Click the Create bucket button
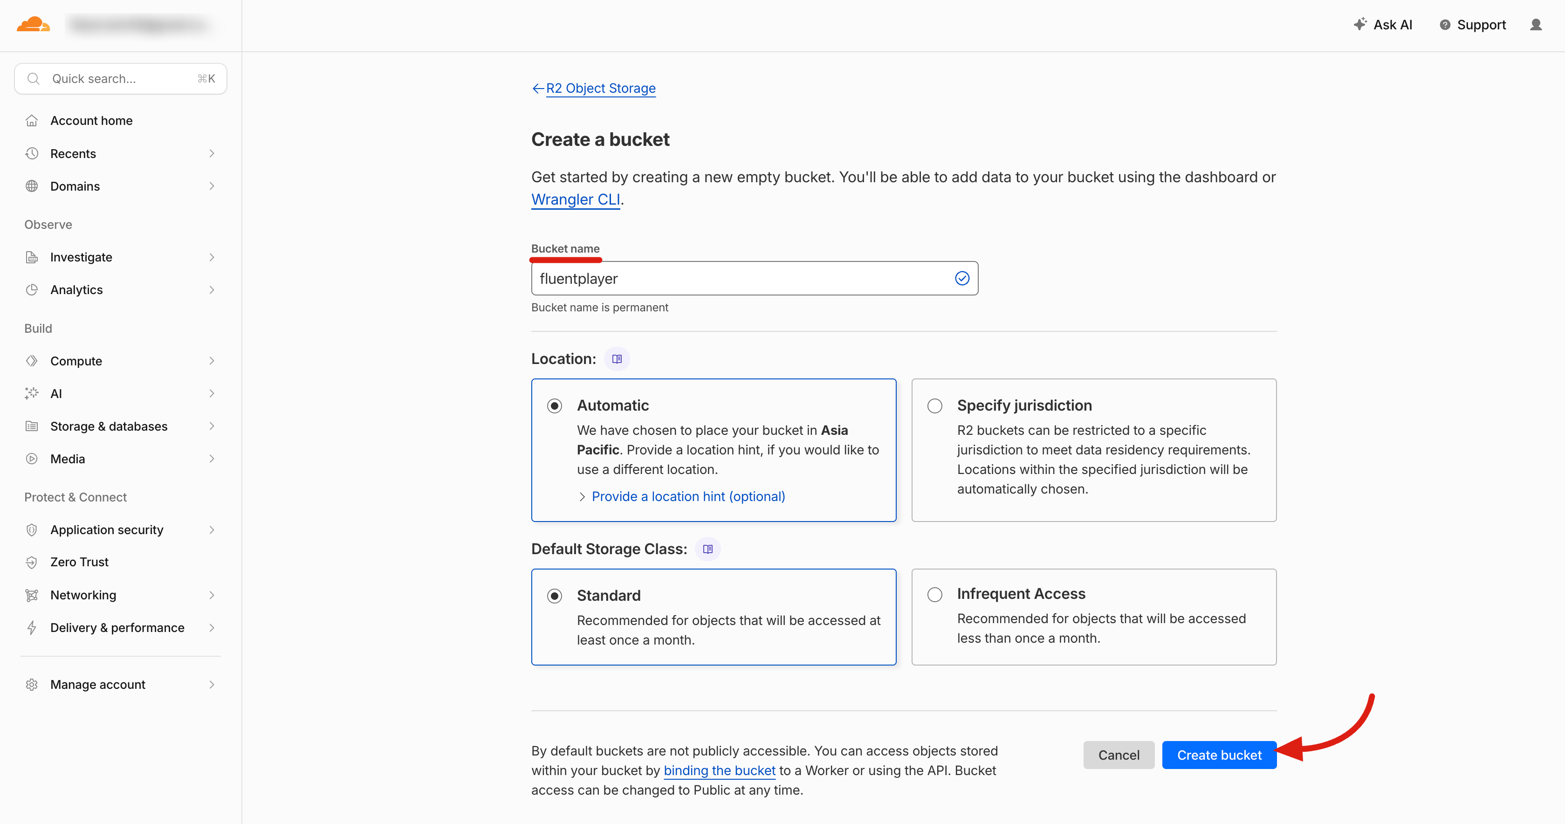This screenshot has height=824, width=1565. point(1219,755)
